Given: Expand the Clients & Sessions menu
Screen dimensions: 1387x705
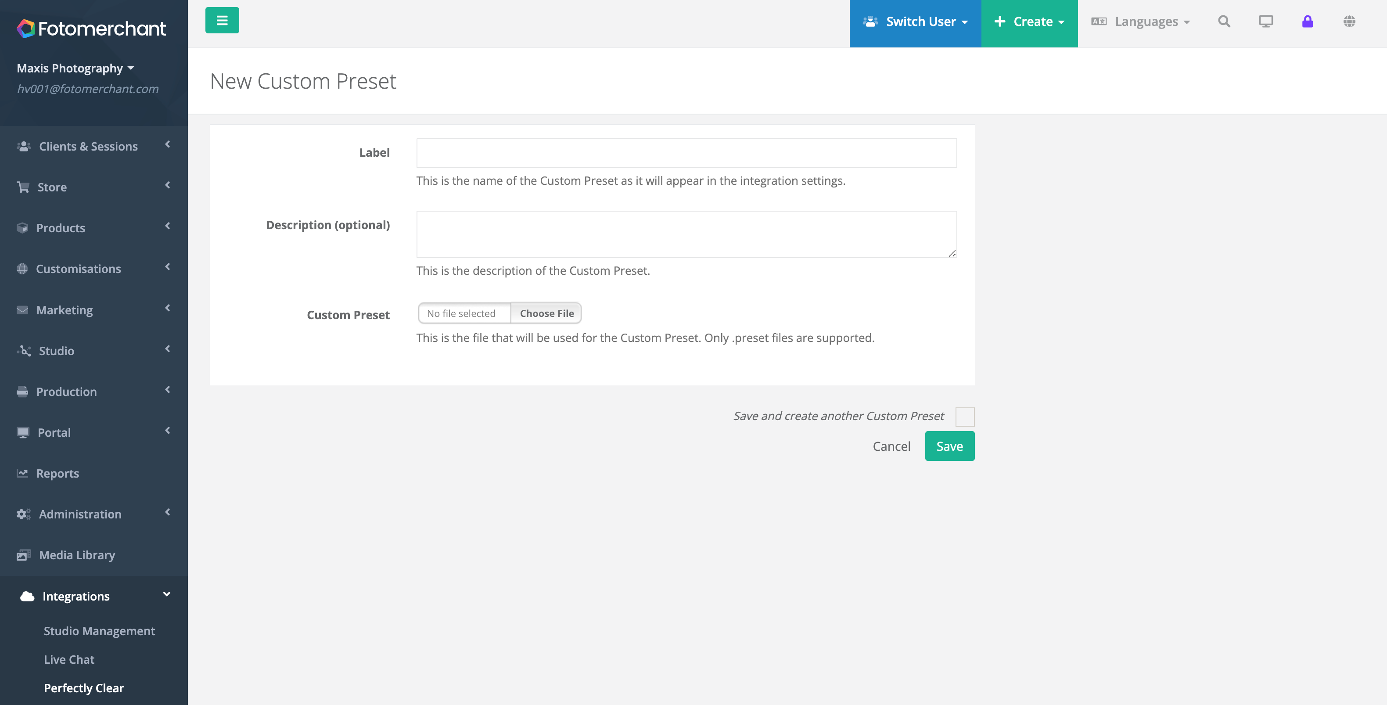Looking at the screenshot, I should pos(93,146).
